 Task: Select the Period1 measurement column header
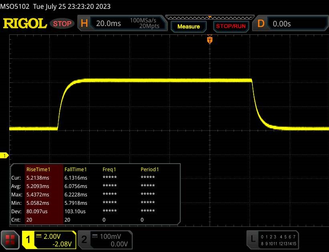[149, 169]
